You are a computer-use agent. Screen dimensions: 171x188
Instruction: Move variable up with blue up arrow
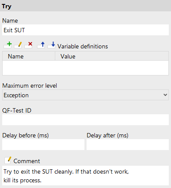coord(41,45)
